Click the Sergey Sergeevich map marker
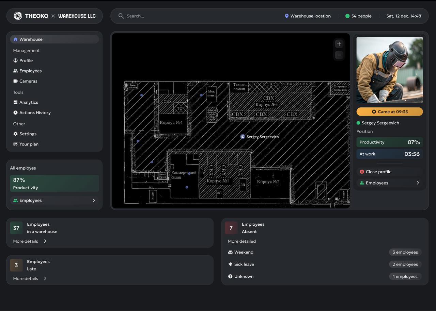436x311 pixels. click(x=243, y=137)
